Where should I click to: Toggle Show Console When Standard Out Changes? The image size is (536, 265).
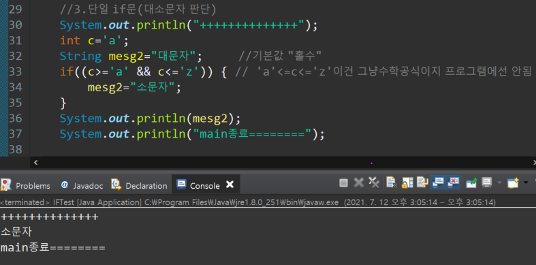[438, 183]
